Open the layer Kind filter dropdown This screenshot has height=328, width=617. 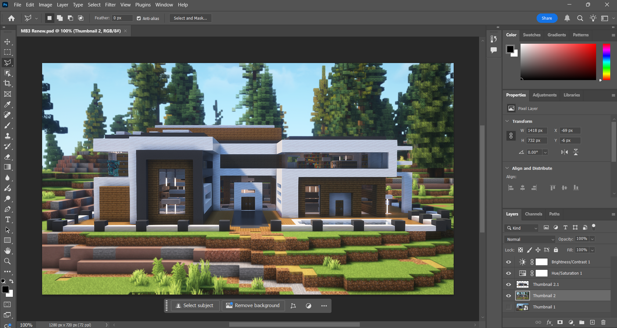[521, 228]
